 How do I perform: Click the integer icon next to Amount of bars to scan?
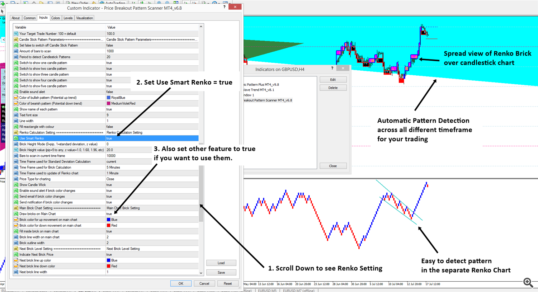click(x=16, y=51)
